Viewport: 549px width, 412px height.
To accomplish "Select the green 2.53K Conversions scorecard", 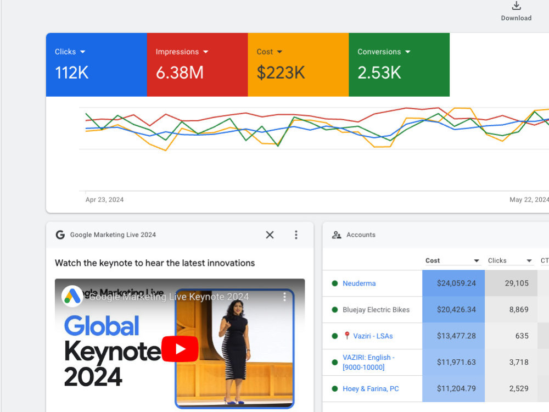I will point(399,65).
